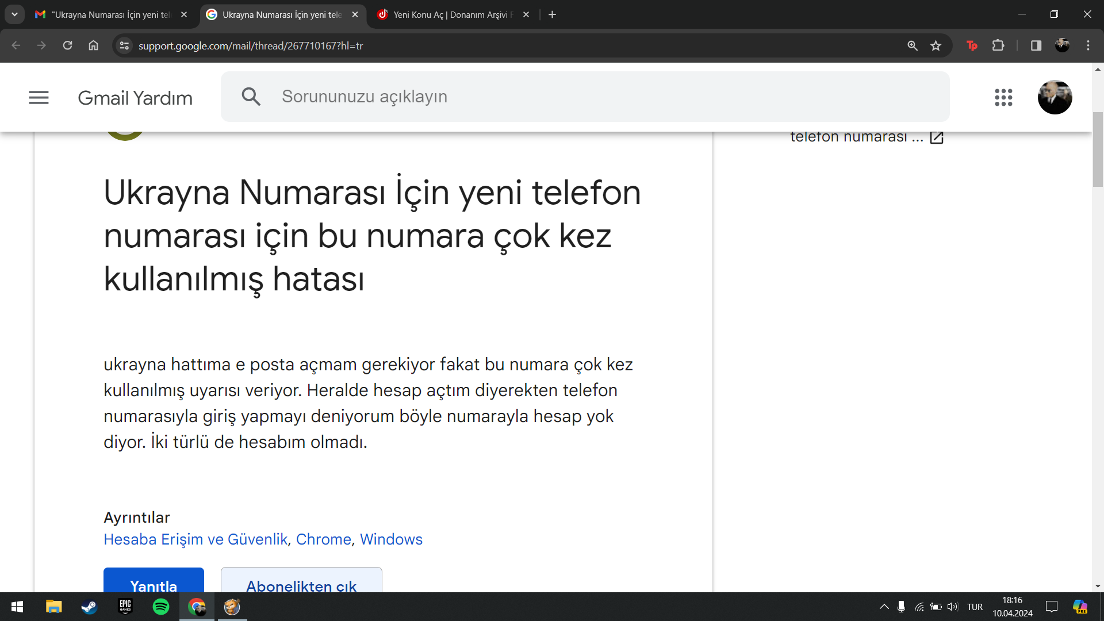Open the volume control in system tray
This screenshot has height=621, width=1104.
(953, 607)
